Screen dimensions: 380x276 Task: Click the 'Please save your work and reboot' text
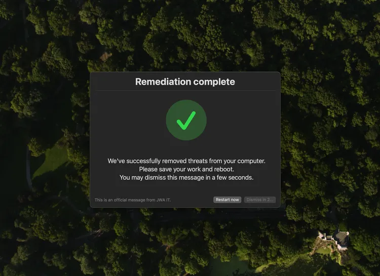(x=186, y=169)
